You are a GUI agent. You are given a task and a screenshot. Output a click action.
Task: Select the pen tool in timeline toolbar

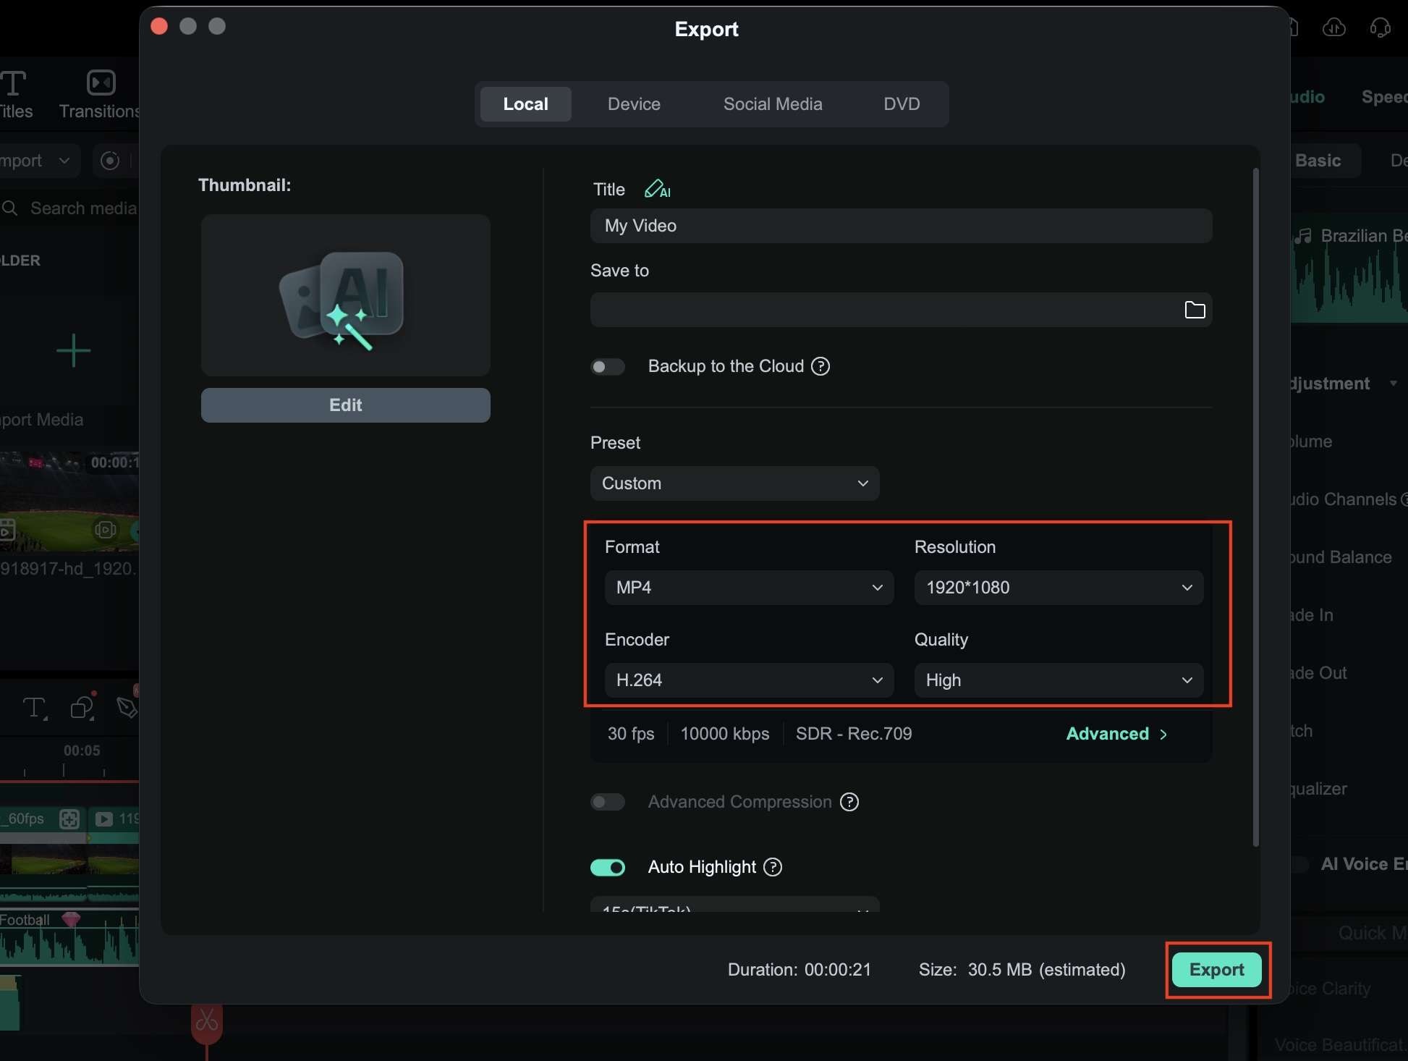click(127, 708)
